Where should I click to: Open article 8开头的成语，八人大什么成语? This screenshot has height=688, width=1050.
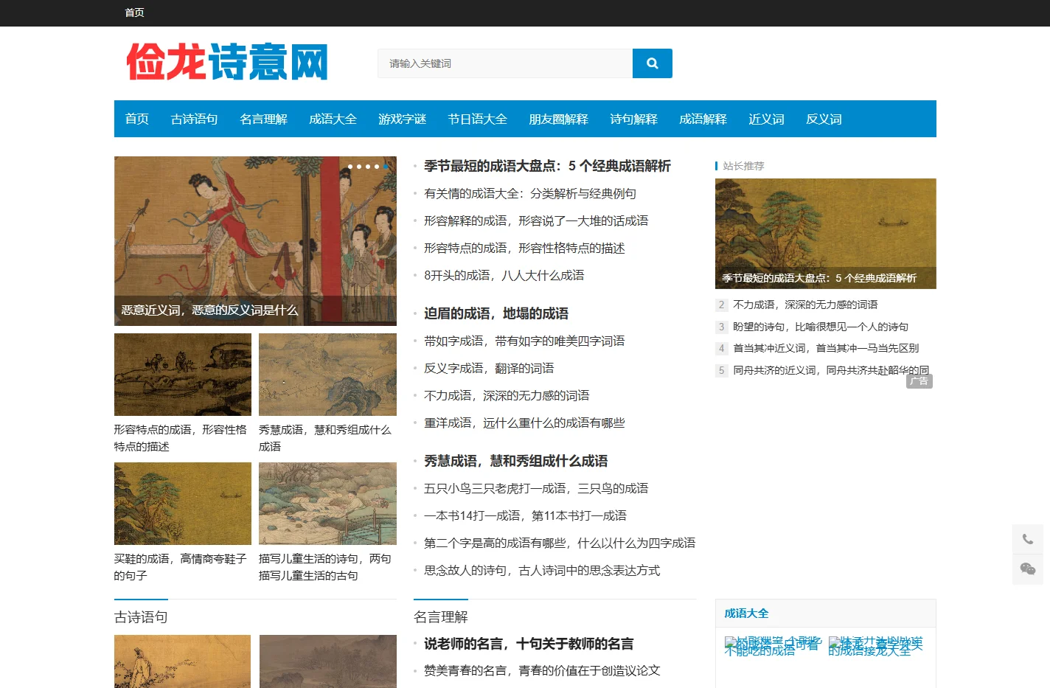504,275
